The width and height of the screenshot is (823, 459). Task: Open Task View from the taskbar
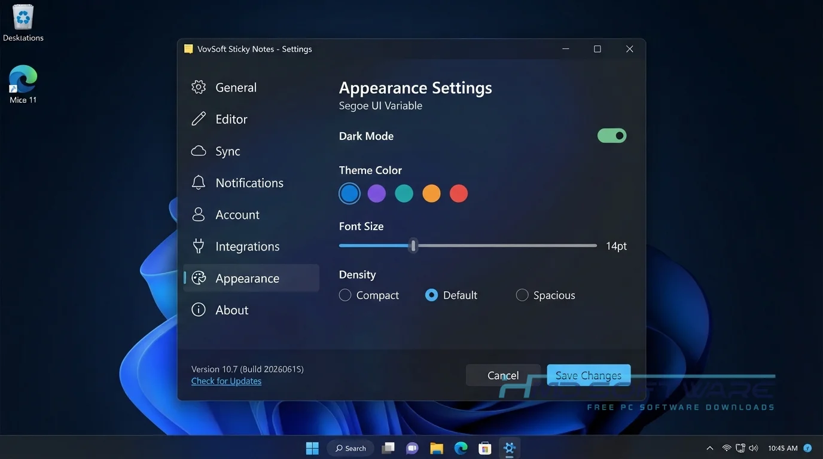[x=388, y=448]
